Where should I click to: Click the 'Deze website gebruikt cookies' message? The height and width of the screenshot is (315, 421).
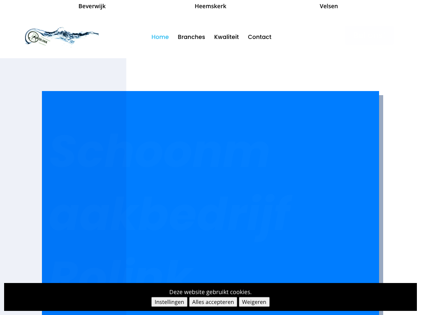210,292
